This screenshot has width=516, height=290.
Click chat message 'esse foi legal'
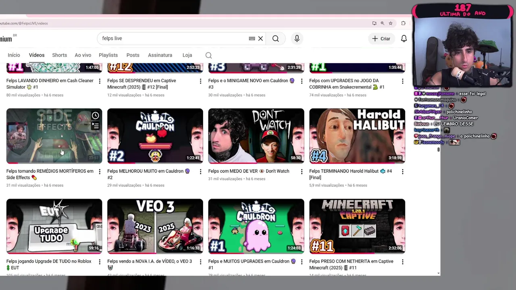[x=472, y=93]
